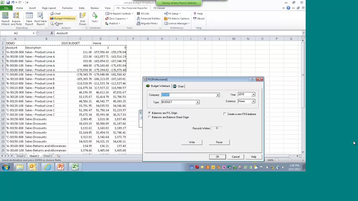Switch to the Chart tab in dialog
The width and height of the screenshot is (358, 201).
click(178, 86)
